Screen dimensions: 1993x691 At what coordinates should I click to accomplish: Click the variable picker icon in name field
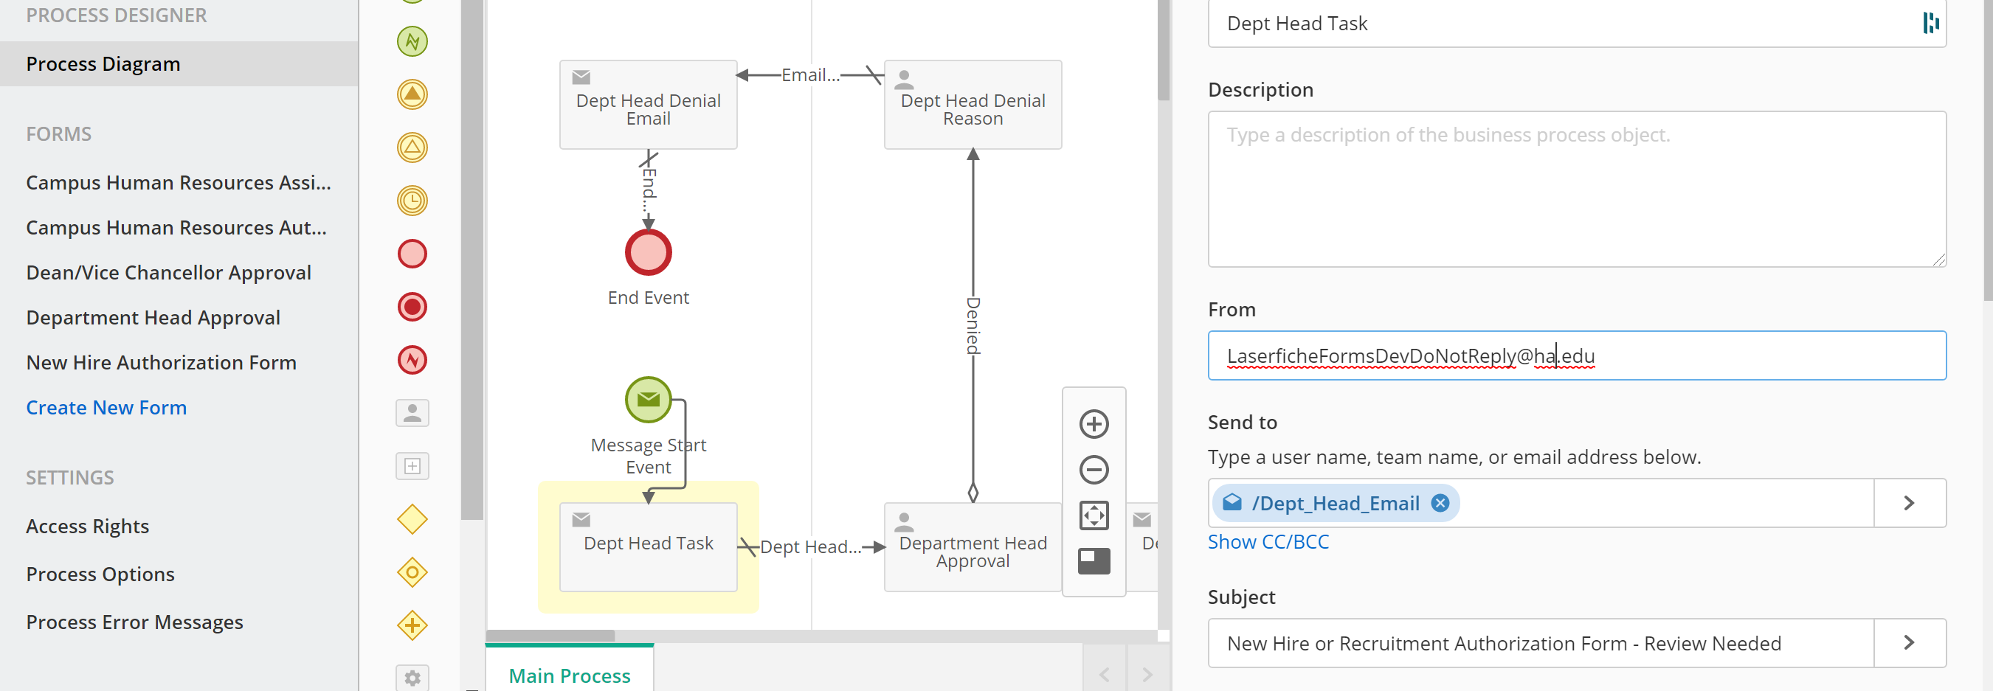[x=1930, y=23]
